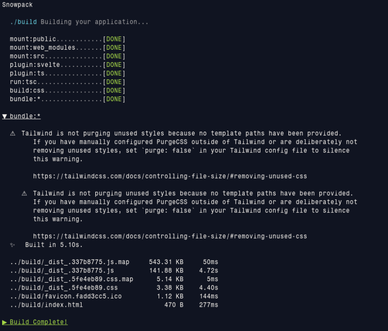Click the _dist_.5fe4eb89.css file name
Viewport: 388px width, 331px height.
point(64,288)
